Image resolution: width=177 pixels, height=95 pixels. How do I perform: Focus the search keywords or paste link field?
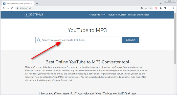pyautogui.click(x=79, y=40)
